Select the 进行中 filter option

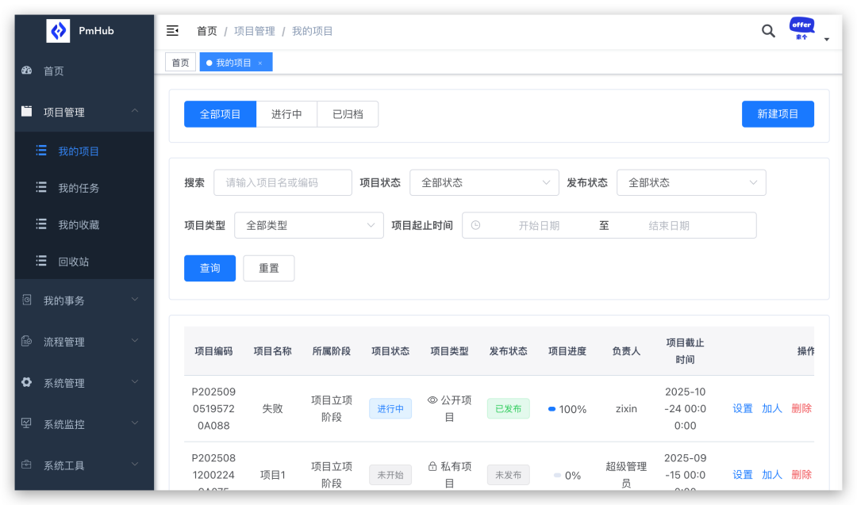(286, 114)
